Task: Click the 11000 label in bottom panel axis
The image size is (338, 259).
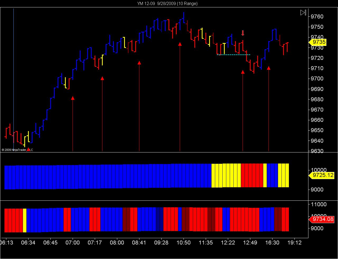Action: [318, 204]
